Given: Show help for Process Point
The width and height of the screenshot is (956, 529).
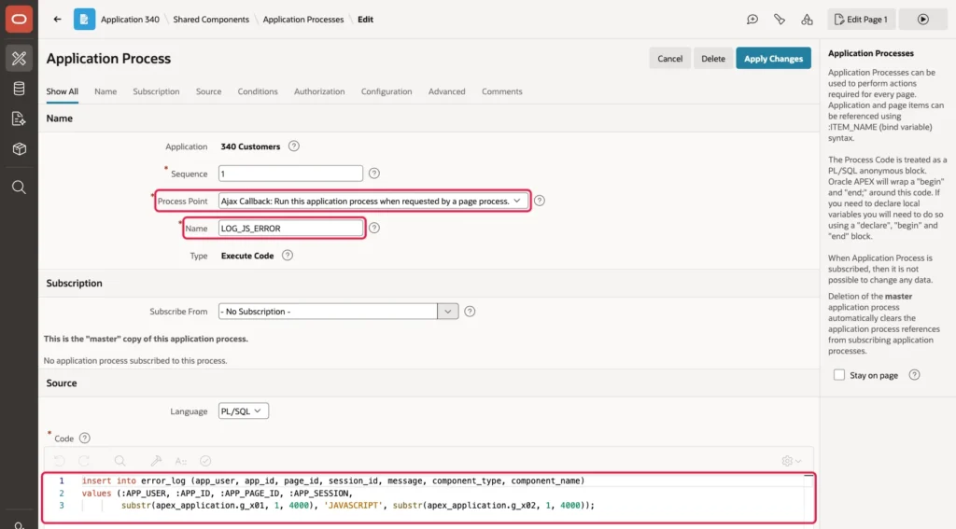Looking at the screenshot, I should pyautogui.click(x=540, y=201).
